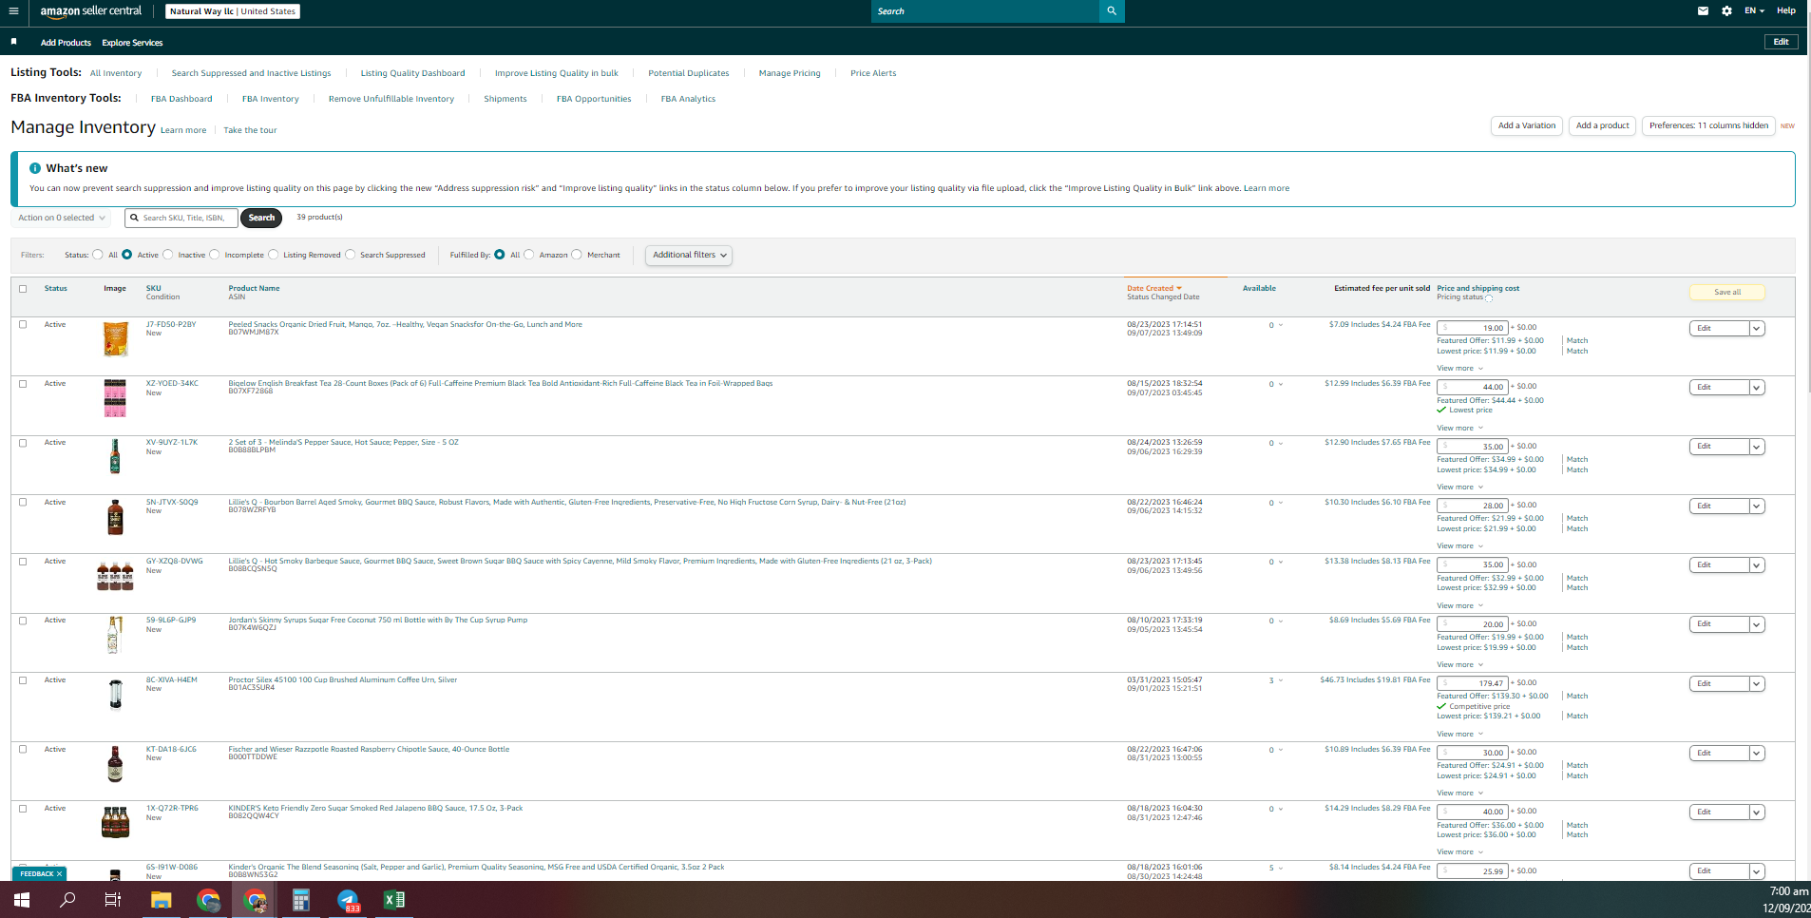The width and height of the screenshot is (1811, 918).
Task: Open the settings gear icon
Action: (x=1726, y=11)
